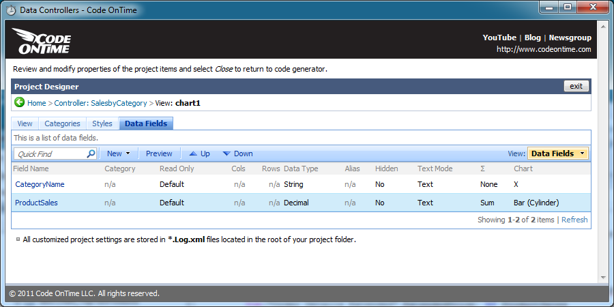Click the green back arrow icon
The width and height of the screenshot is (614, 307).
coord(19,102)
